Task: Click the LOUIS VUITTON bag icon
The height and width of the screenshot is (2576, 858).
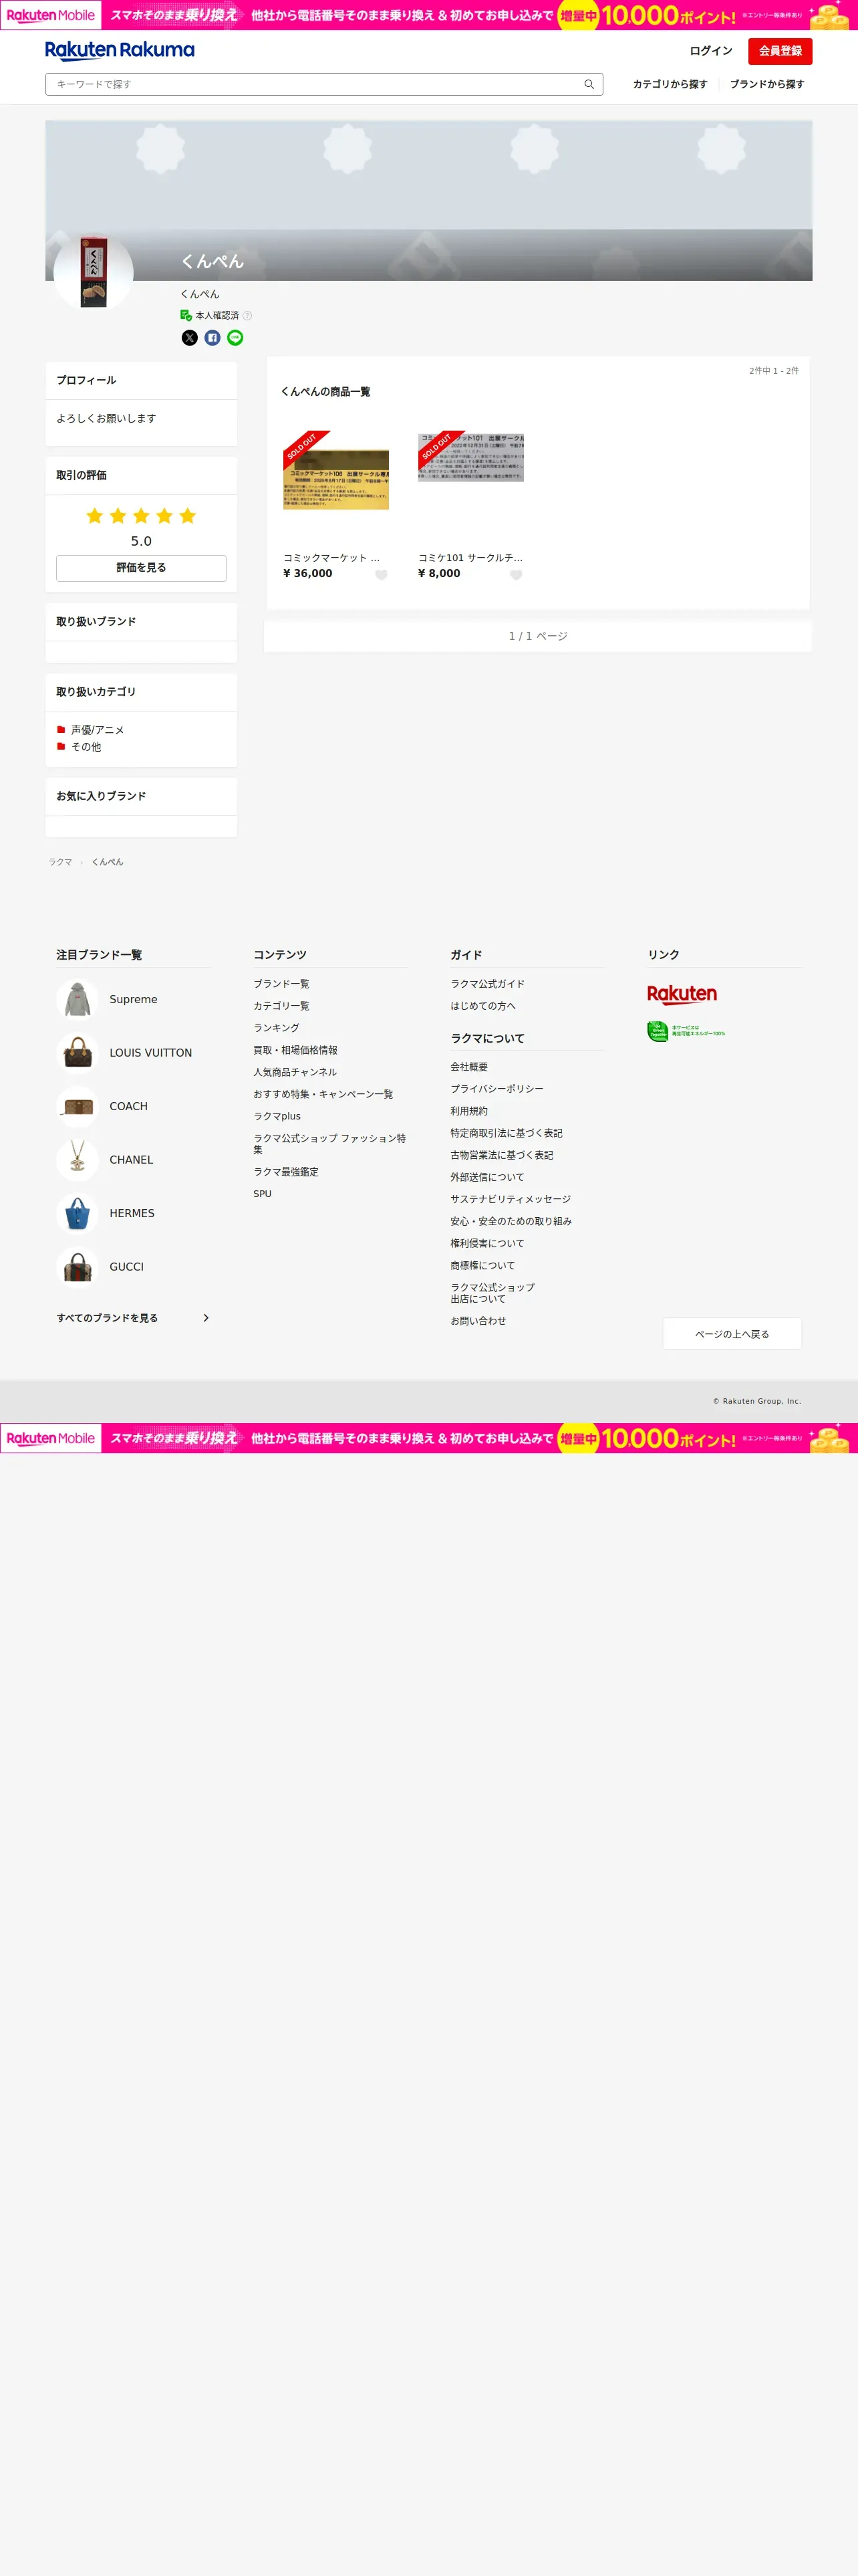Action: pos(77,1053)
